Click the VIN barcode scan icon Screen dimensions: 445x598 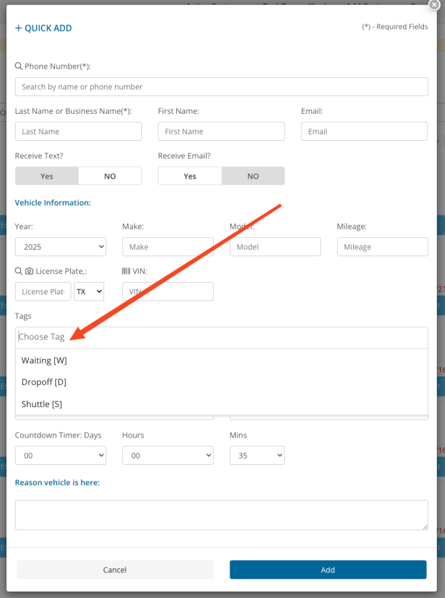pos(126,271)
